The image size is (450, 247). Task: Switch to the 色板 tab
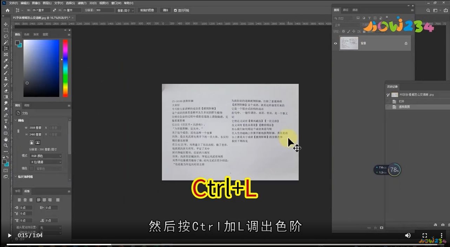(27, 35)
